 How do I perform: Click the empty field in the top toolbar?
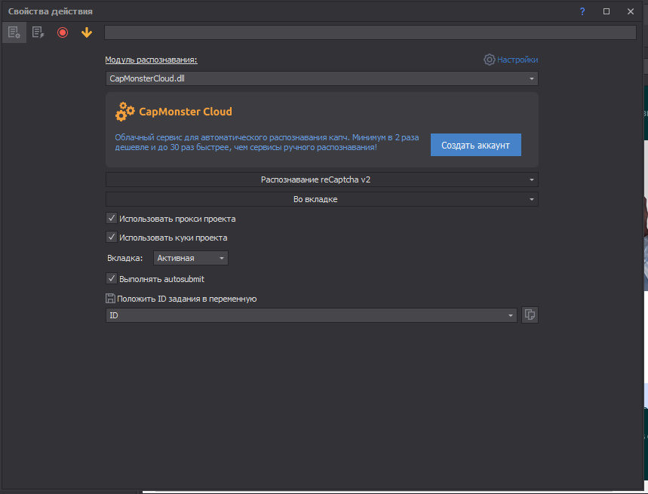(x=370, y=32)
